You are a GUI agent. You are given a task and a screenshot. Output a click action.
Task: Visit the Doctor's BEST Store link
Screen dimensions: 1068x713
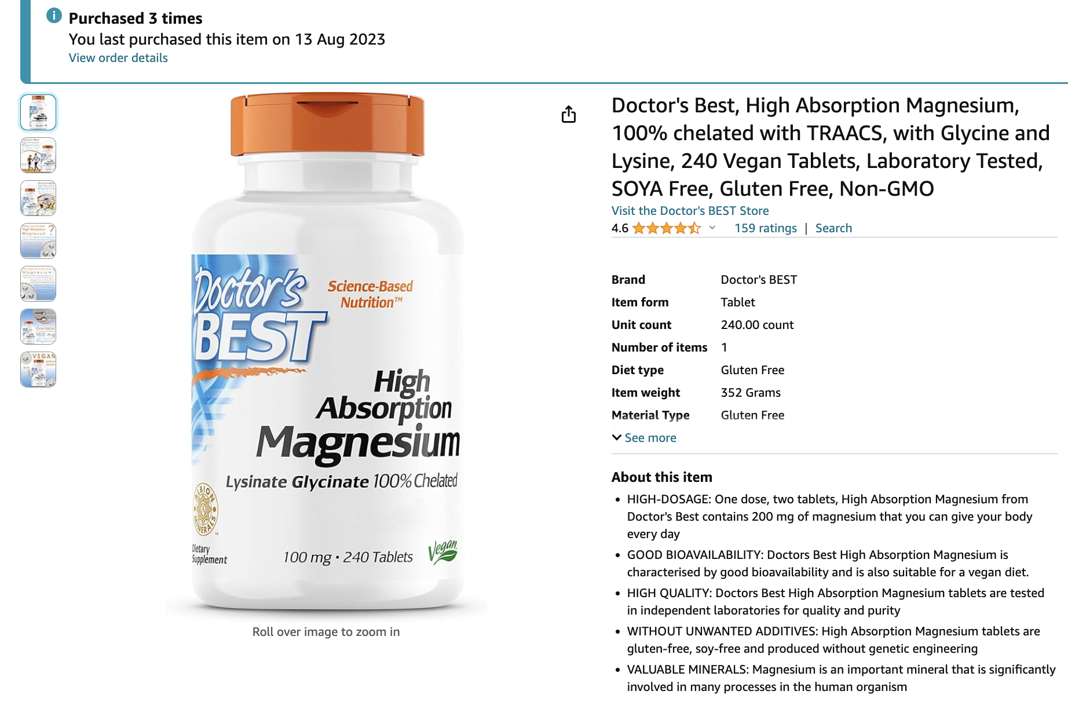tap(690, 211)
